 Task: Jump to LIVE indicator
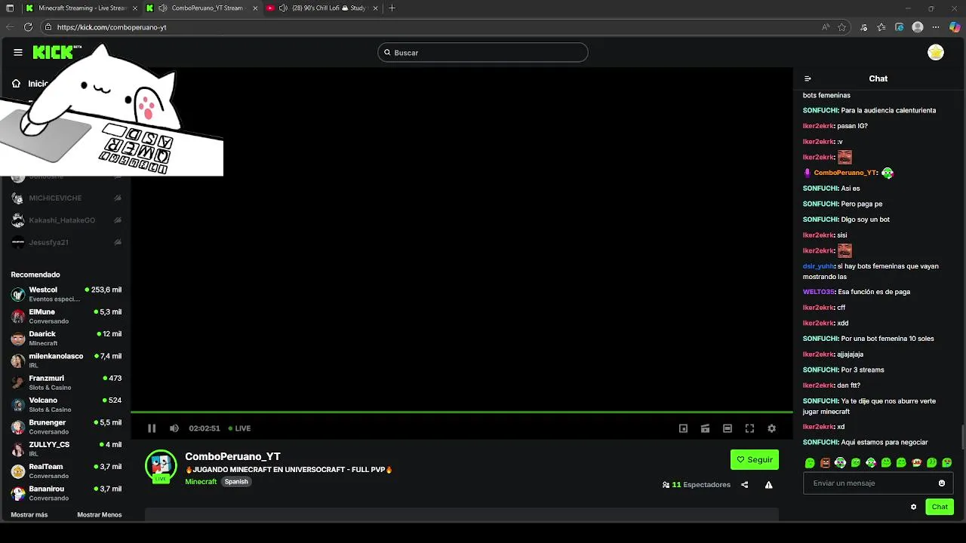pos(240,428)
